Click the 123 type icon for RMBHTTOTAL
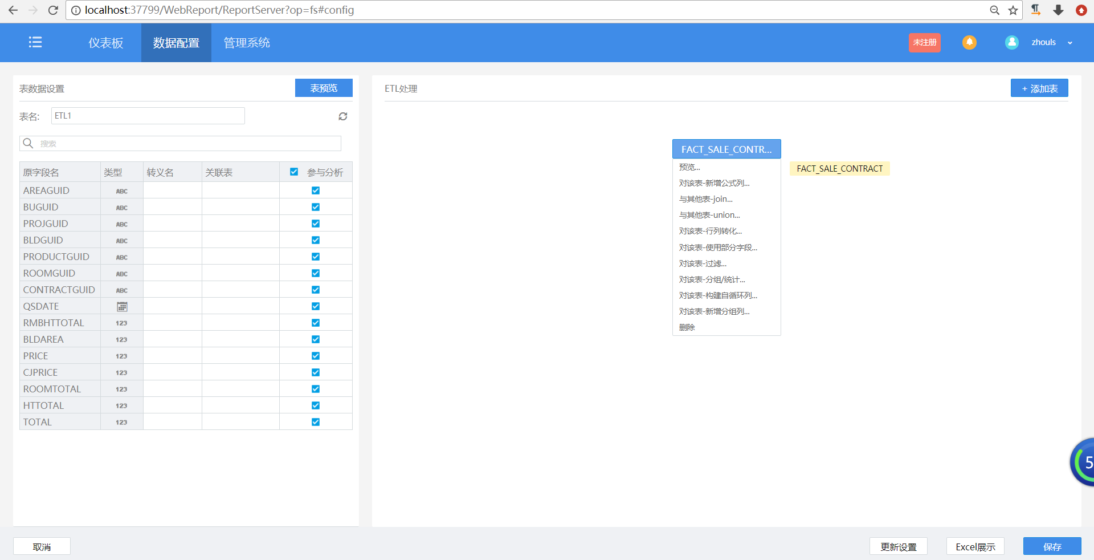Viewport: 1094px width, 560px height. click(121, 323)
